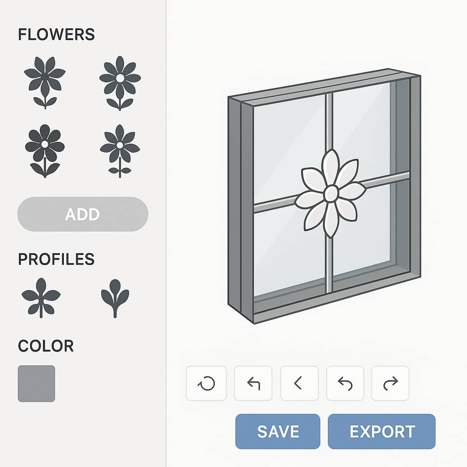Export the window design

coord(382,431)
